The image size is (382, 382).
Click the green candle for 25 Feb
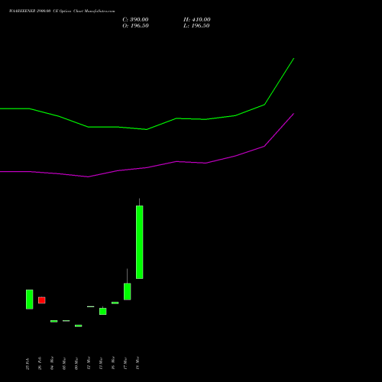coord(30,299)
